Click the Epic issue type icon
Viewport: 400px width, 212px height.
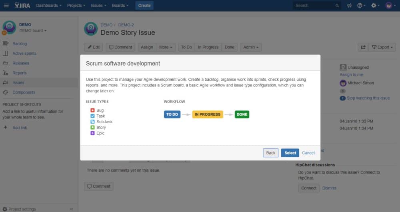92,133
